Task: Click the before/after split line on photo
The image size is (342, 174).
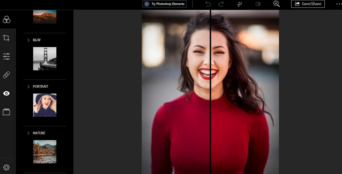Action: click(x=210, y=92)
